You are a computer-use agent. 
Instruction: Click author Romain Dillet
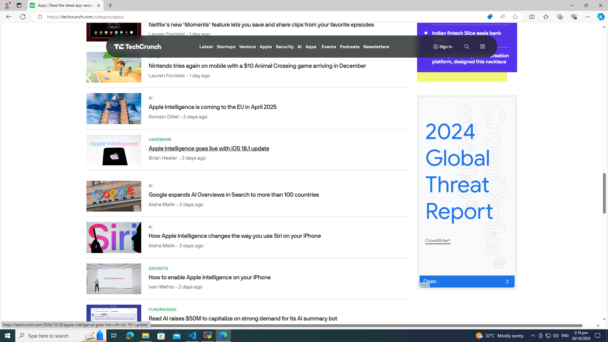click(x=164, y=117)
